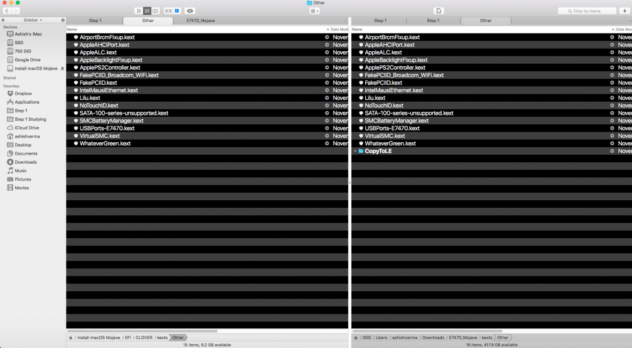Open Dropbox from sidebar favorites
Image resolution: width=632 pixels, height=348 pixels.
[23, 93]
